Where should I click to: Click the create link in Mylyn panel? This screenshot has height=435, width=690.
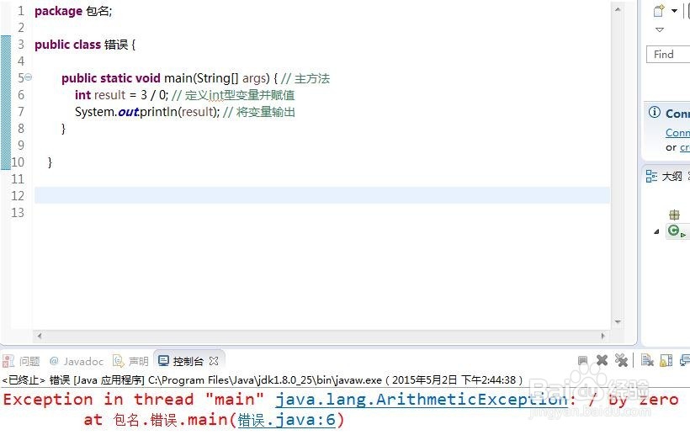tap(685, 148)
